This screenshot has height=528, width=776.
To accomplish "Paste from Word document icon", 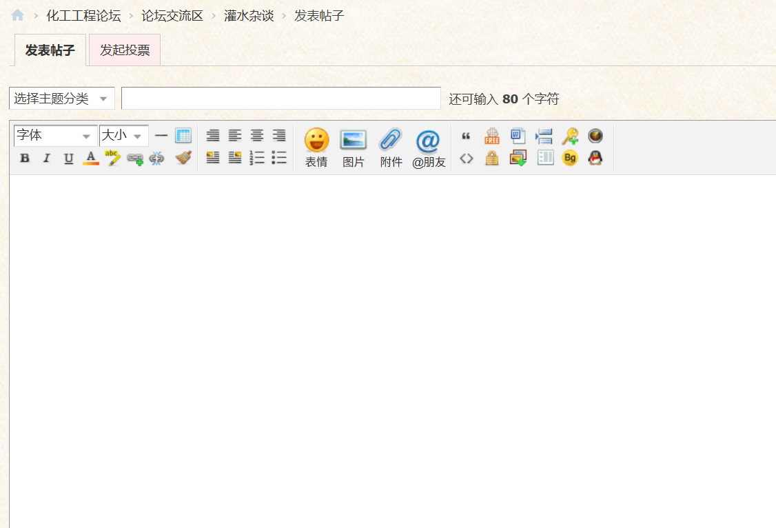I will [518, 136].
